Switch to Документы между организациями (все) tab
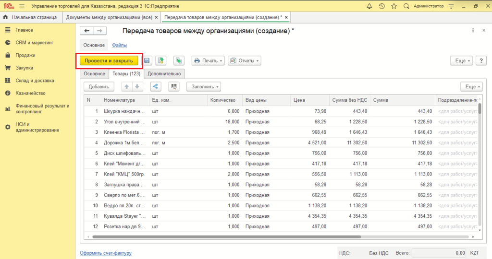The height and width of the screenshot is (259, 492). tap(109, 17)
